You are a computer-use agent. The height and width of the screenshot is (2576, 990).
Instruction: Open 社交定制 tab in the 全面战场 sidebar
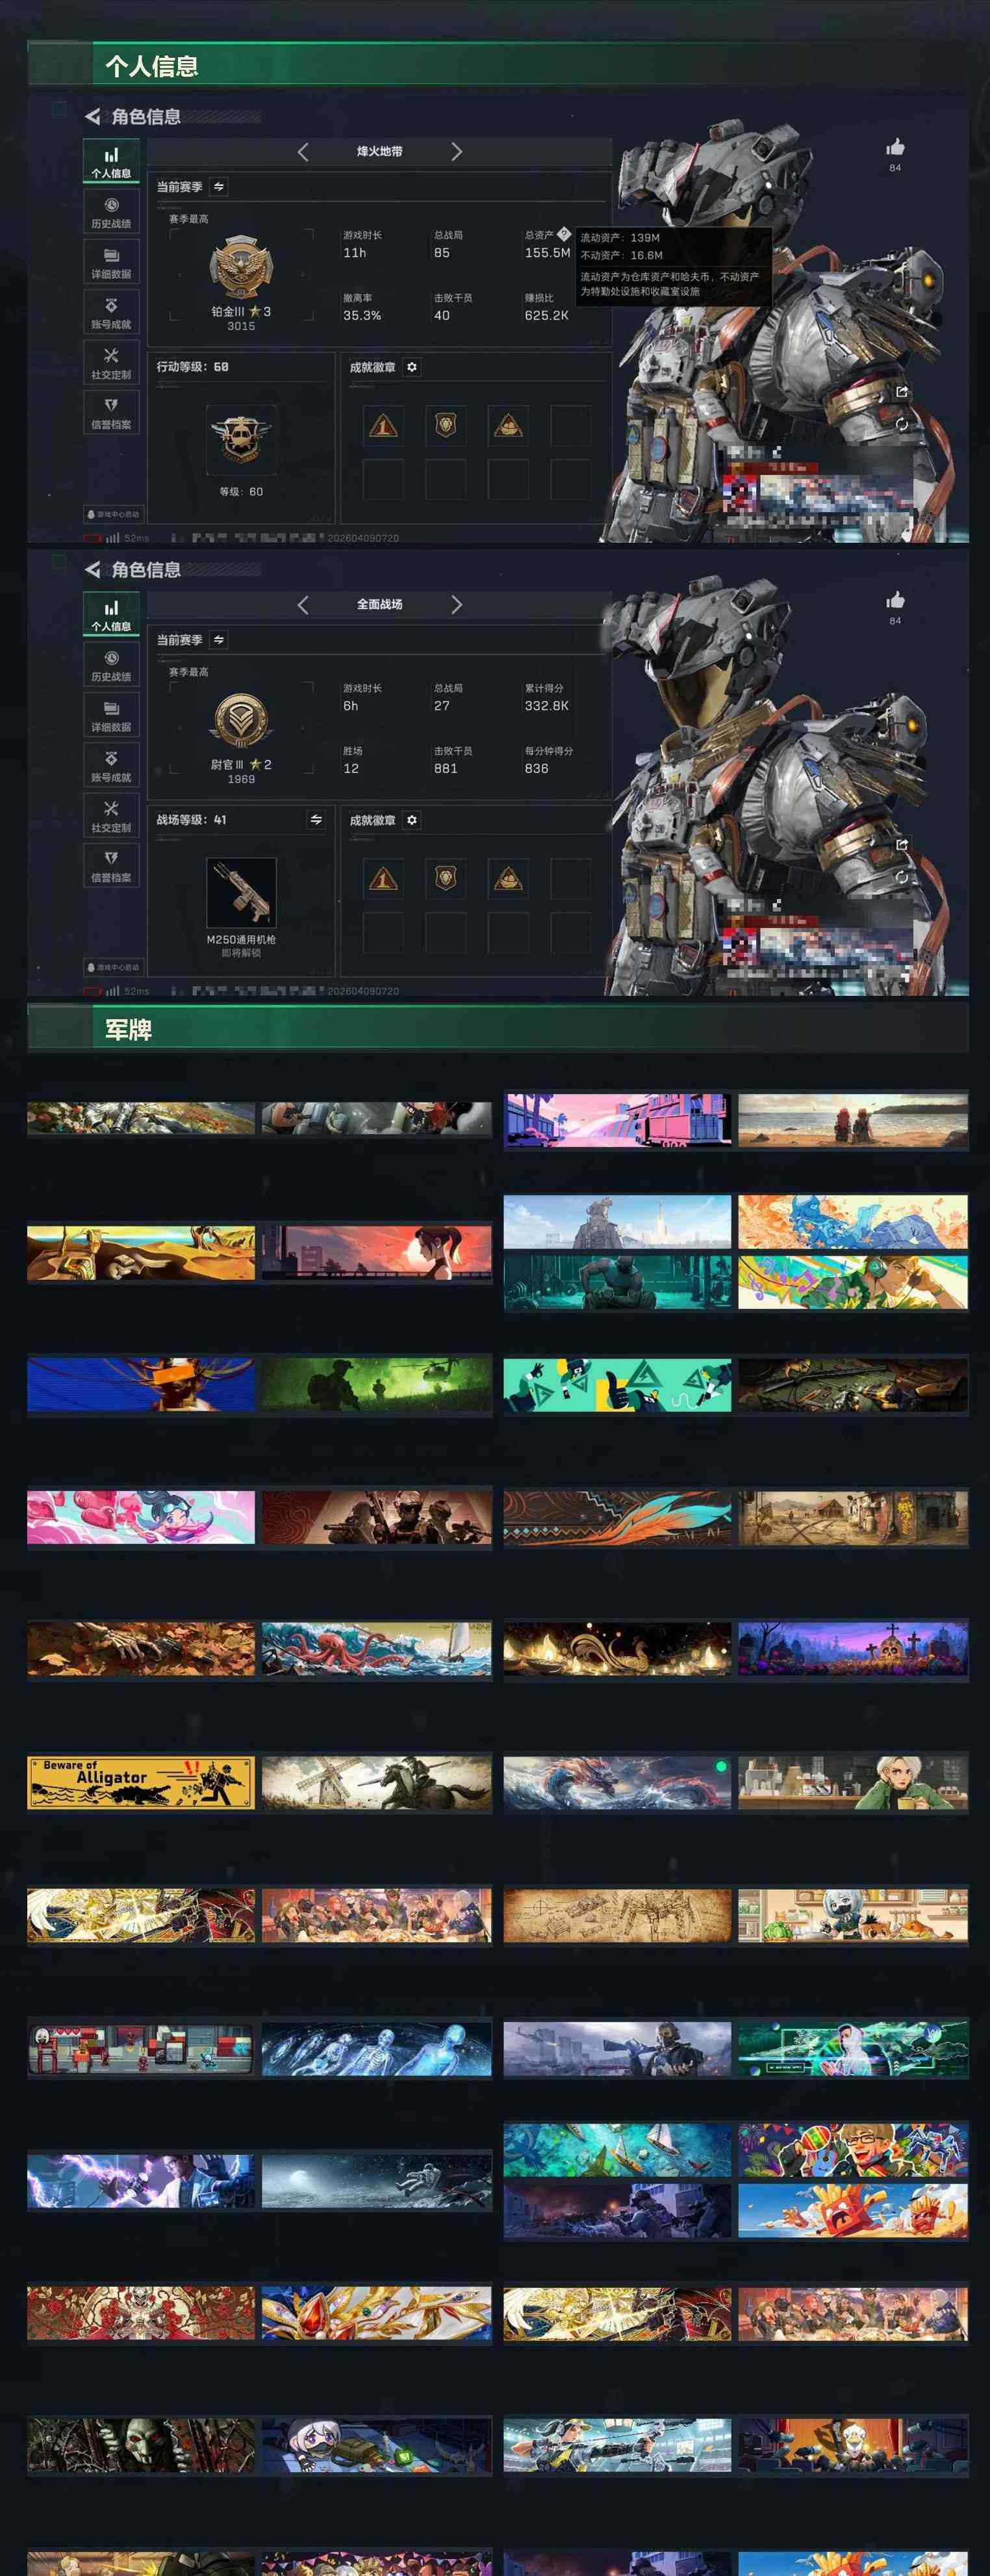click(111, 816)
